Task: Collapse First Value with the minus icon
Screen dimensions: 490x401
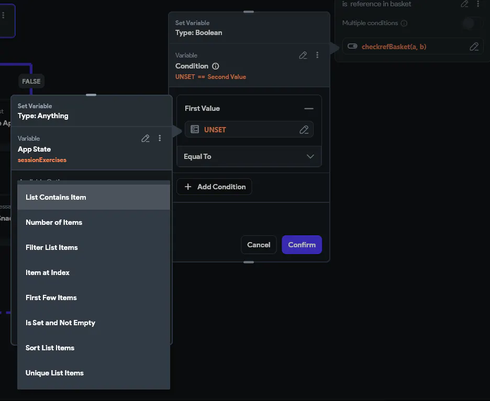Action: [x=309, y=109]
